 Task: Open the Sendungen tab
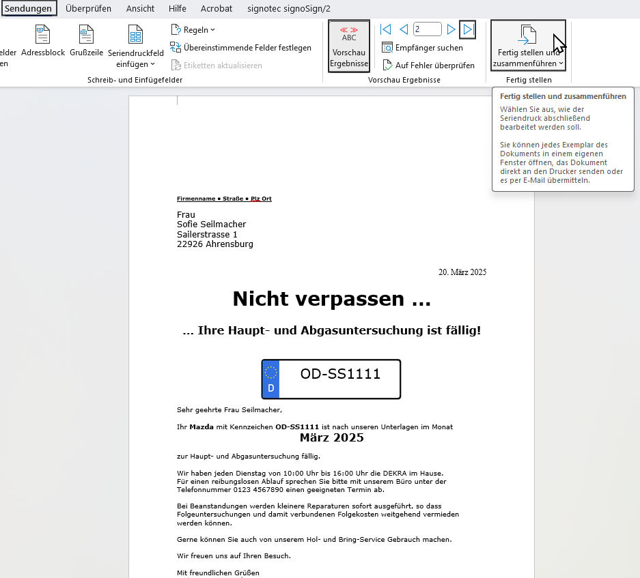click(x=29, y=9)
